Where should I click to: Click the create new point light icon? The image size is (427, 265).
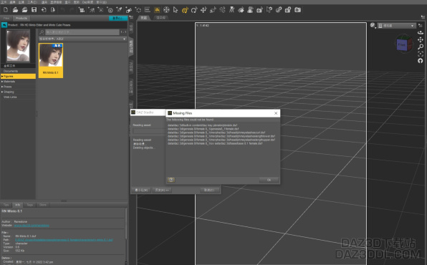100,10
